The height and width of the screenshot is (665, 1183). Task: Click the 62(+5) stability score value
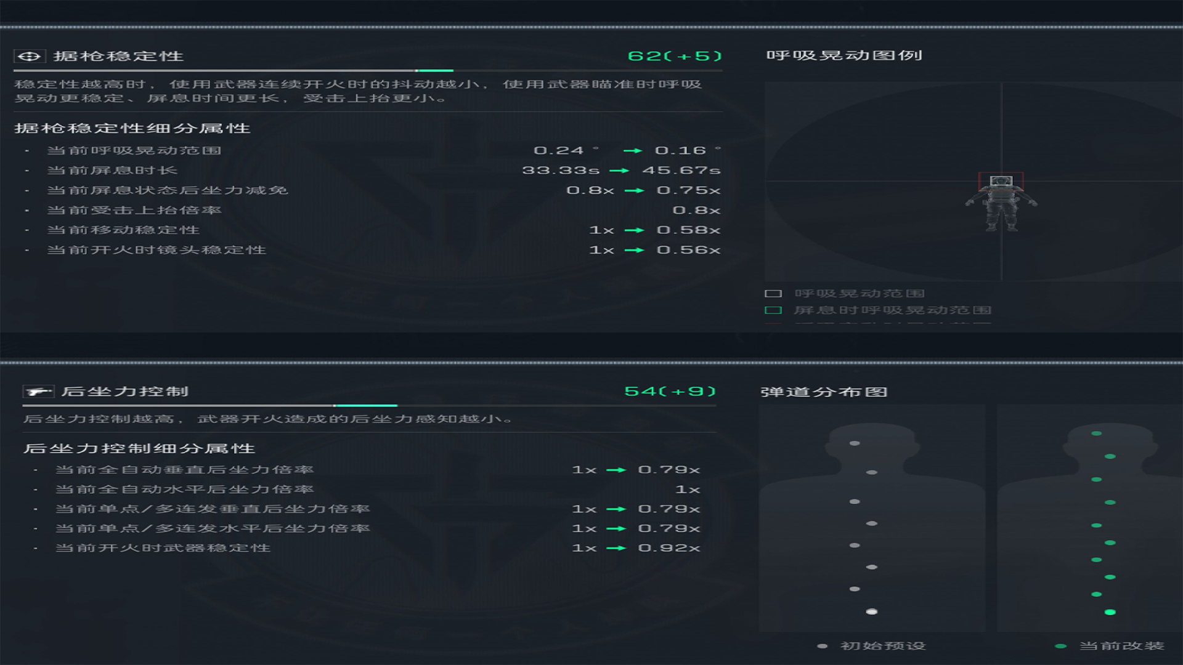[674, 56]
